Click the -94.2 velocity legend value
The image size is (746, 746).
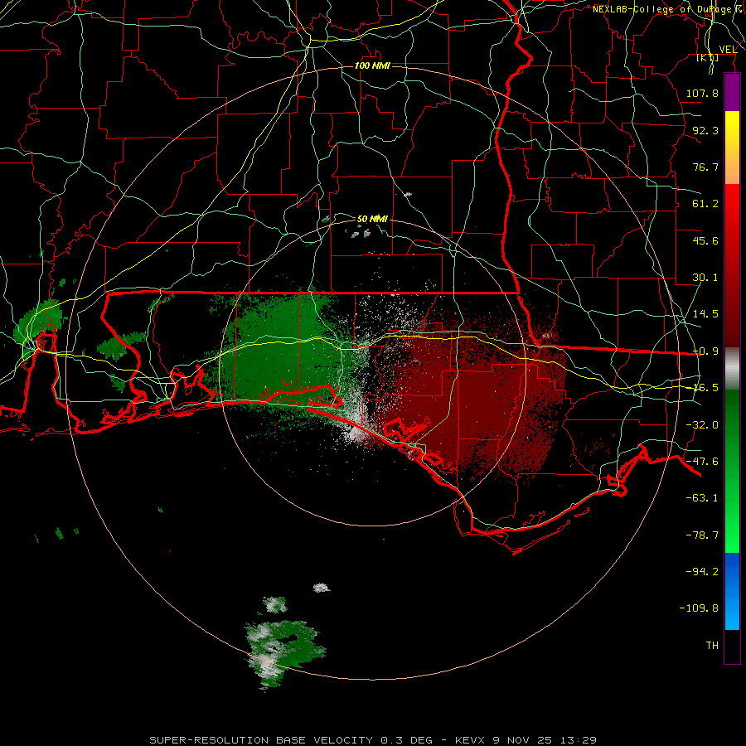[x=702, y=572]
